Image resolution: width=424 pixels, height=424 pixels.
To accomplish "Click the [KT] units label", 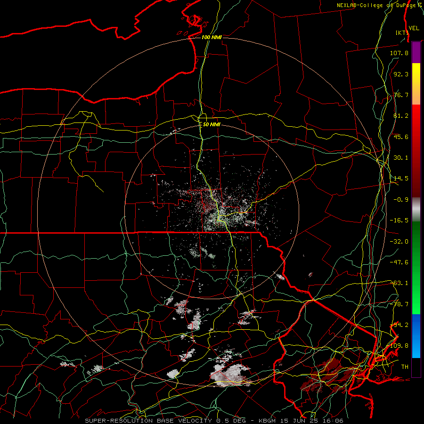I will pyautogui.click(x=402, y=33).
